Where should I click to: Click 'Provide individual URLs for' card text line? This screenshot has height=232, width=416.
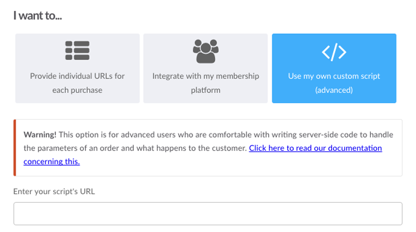click(x=77, y=76)
